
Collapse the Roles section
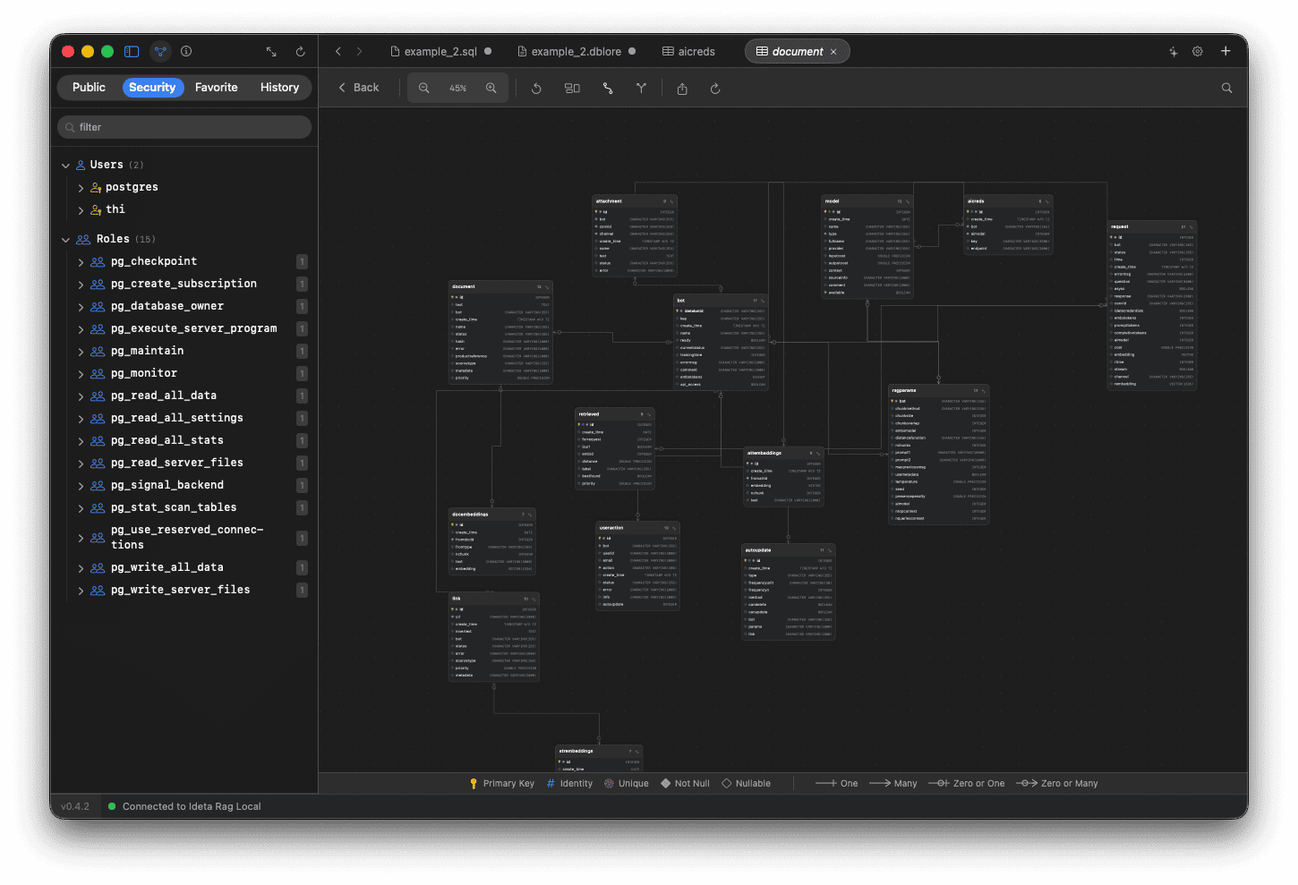click(x=65, y=240)
